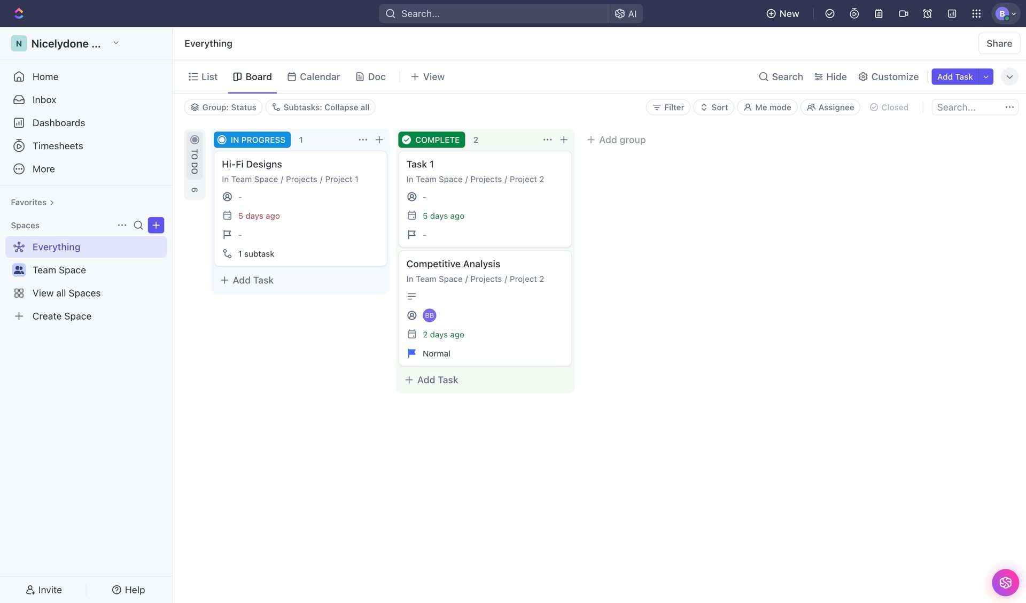Image resolution: width=1026 pixels, height=603 pixels.
Task: Show Closed tasks on the board
Action: tap(889, 107)
